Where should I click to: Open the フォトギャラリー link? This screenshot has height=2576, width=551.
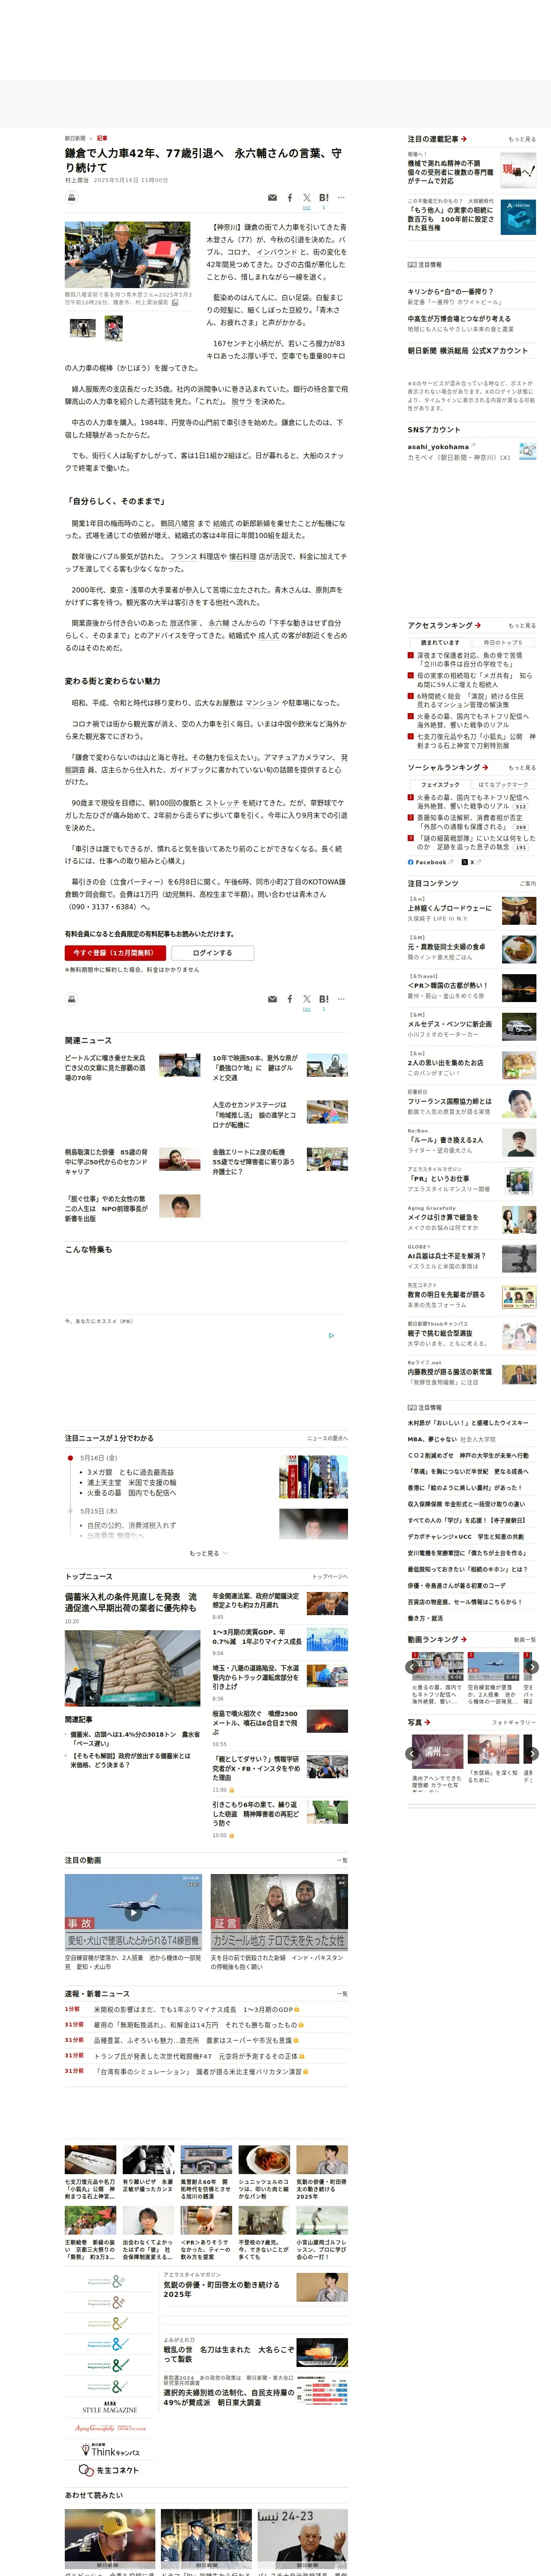(514, 1722)
